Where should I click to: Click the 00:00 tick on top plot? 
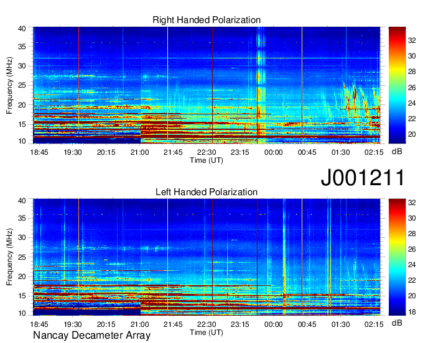point(273,152)
